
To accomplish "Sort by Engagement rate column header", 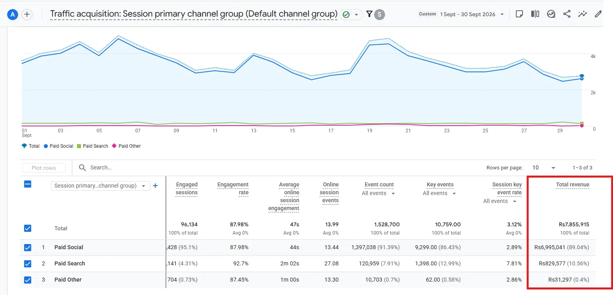I will click(233, 189).
